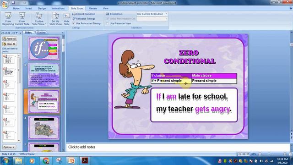Select slide 2 thumbnail in pane
Viewport: 293px width, 165px height.
coord(44,75)
